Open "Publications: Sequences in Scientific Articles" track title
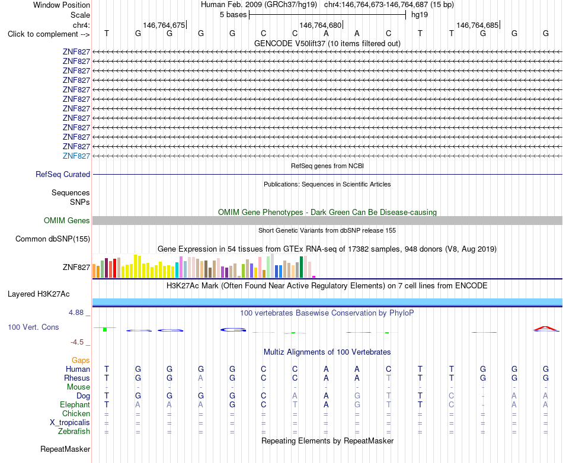 tap(327, 184)
